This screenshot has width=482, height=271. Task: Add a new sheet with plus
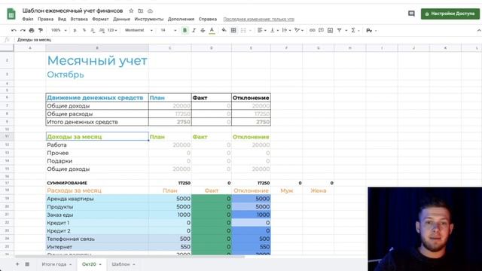point(17,264)
